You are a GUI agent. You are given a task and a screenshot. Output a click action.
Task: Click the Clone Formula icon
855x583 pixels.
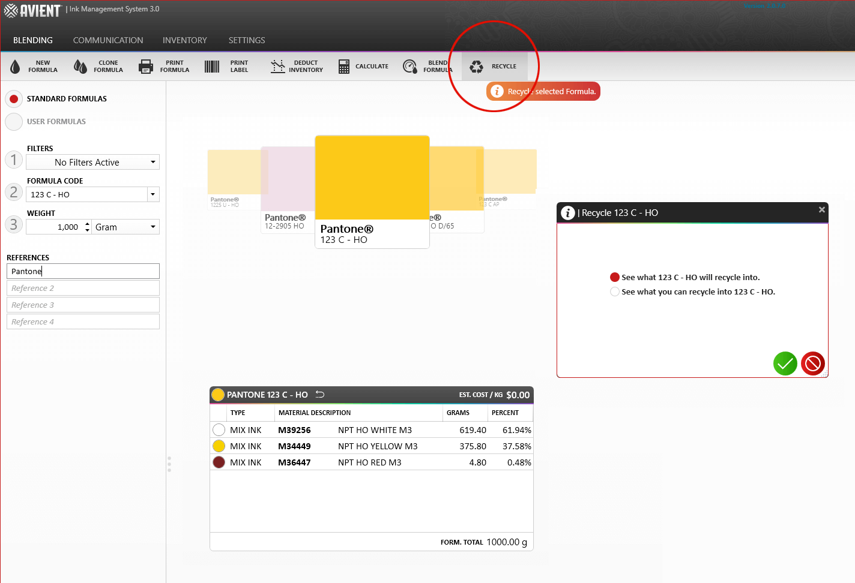pos(80,67)
